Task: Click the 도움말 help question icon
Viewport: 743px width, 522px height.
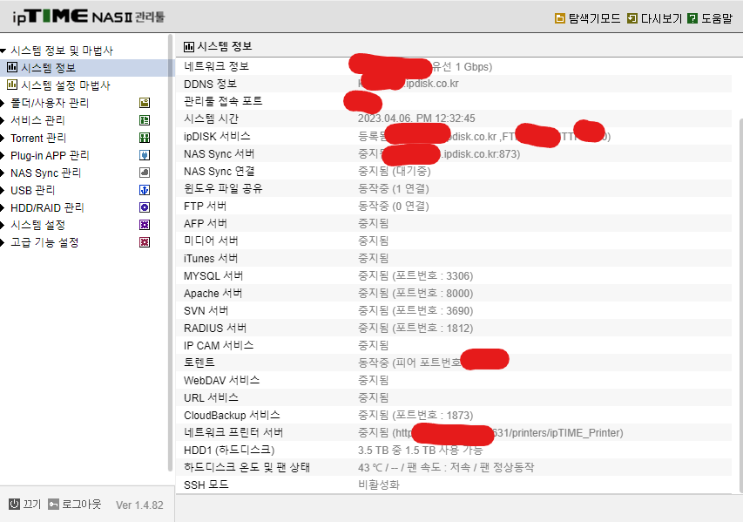Action: pos(692,18)
